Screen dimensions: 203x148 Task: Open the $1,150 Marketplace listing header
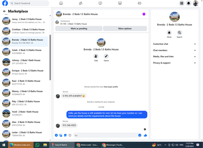point(101,22)
